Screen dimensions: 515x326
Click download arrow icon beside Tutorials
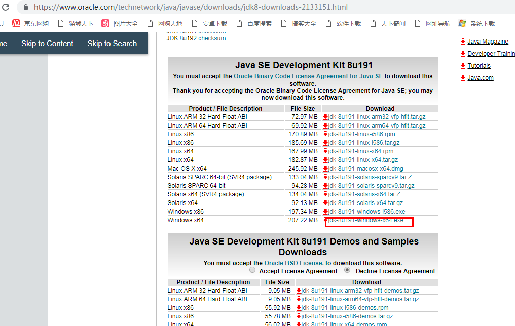[463, 66]
